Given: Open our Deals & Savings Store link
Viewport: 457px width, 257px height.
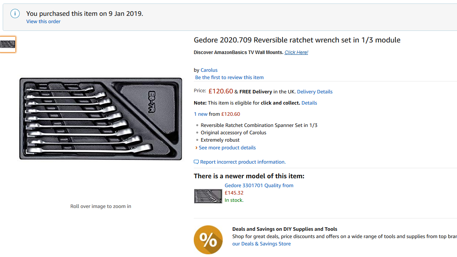Looking at the screenshot, I should point(261,244).
